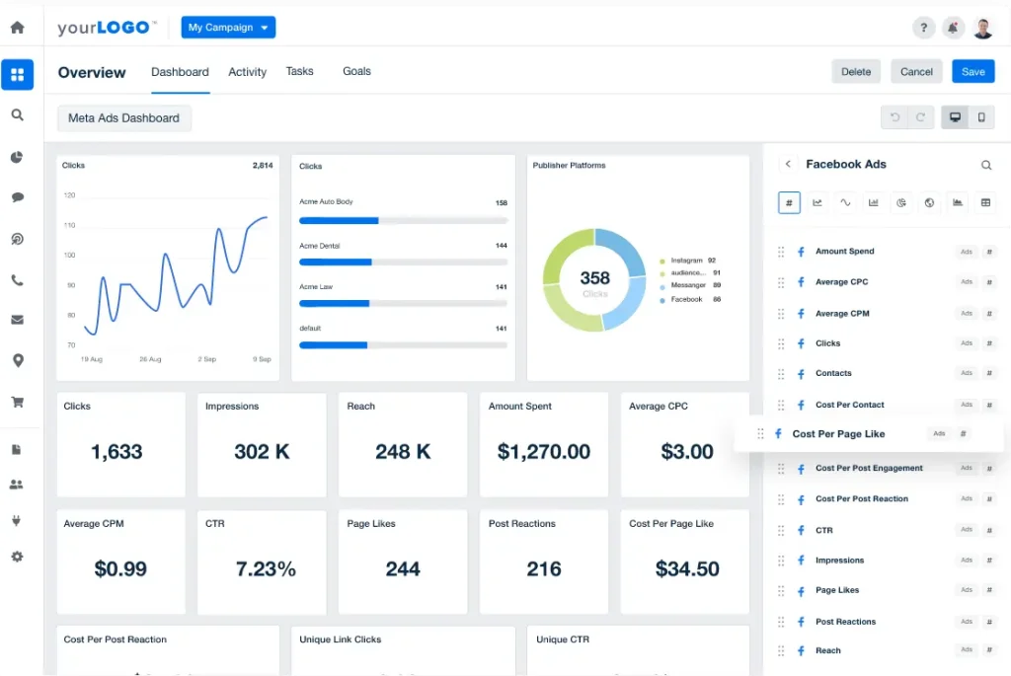The image size is (1011, 676).
Task: Click the Delete button
Action: tap(856, 71)
